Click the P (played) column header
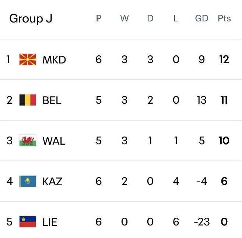242x238 pixels. click(98, 18)
